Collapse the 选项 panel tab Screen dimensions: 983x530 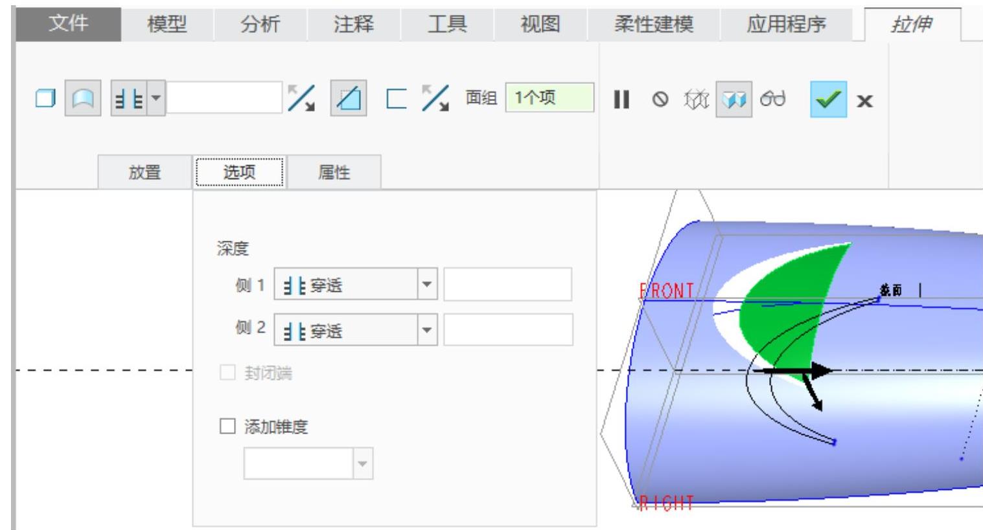click(x=240, y=172)
